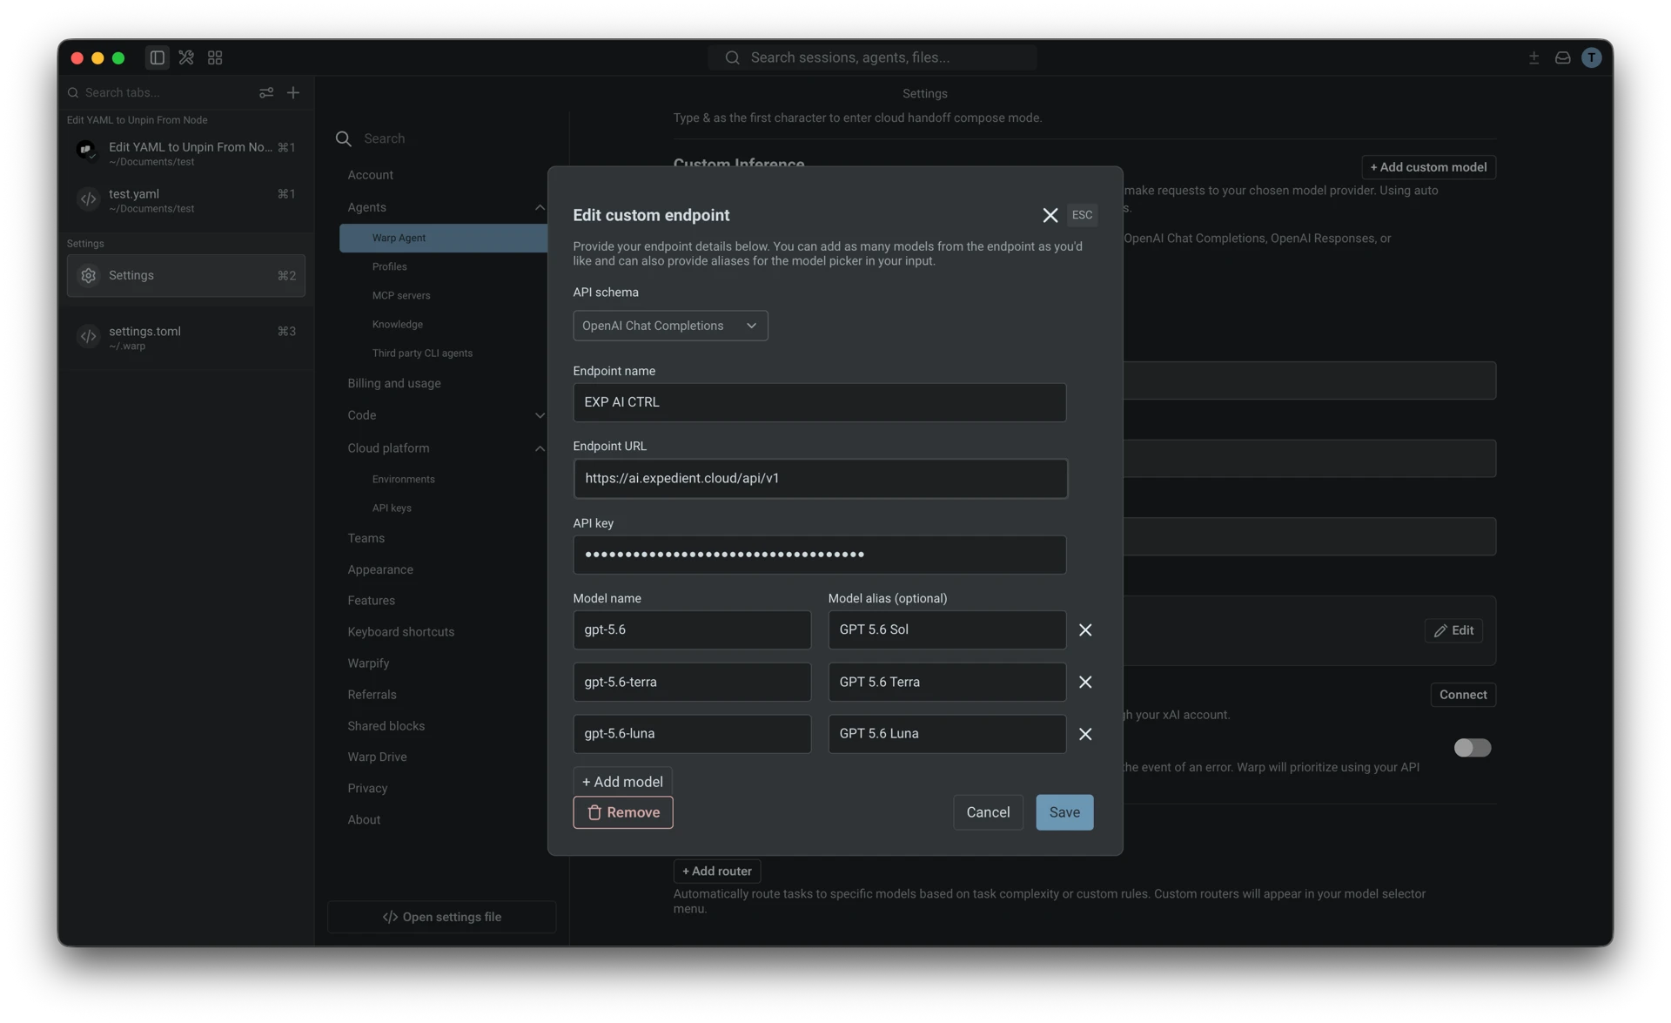Open the test.yaml file tab icon
The width and height of the screenshot is (1671, 1023).
coord(88,199)
